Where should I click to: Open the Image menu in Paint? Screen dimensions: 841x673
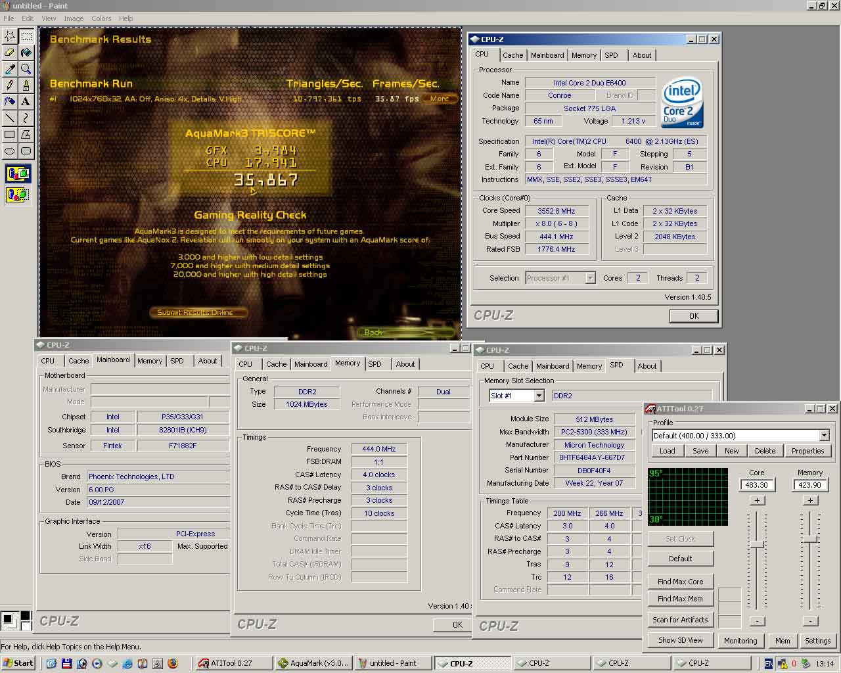[73, 18]
